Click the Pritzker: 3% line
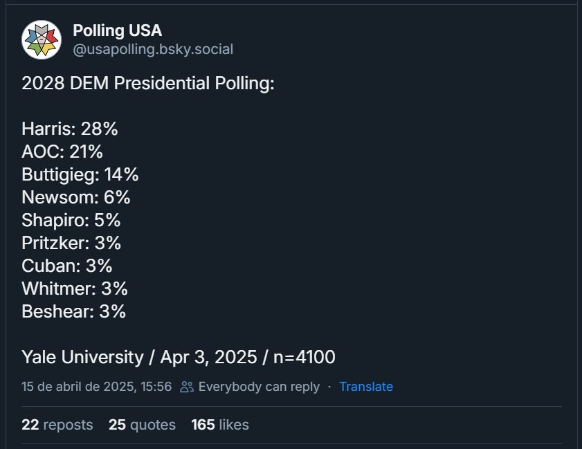582x449 pixels. coord(71,243)
